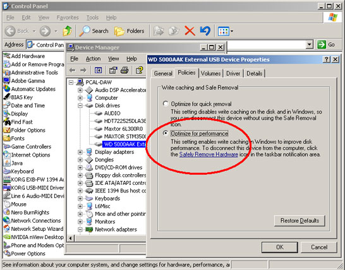This screenshot has width=345, height=270.
Task: Open the Action menu in Device Manager
Action: click(93, 59)
